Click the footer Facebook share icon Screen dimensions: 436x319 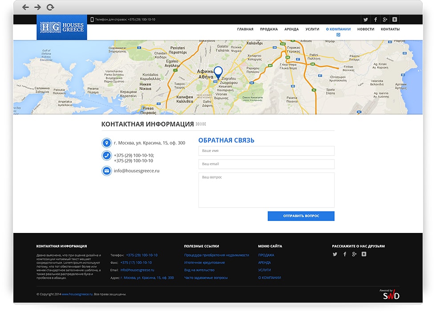345,254
